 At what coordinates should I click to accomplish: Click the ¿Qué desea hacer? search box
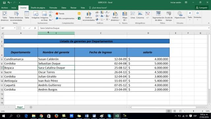pyautogui.click(x=98, y=8)
